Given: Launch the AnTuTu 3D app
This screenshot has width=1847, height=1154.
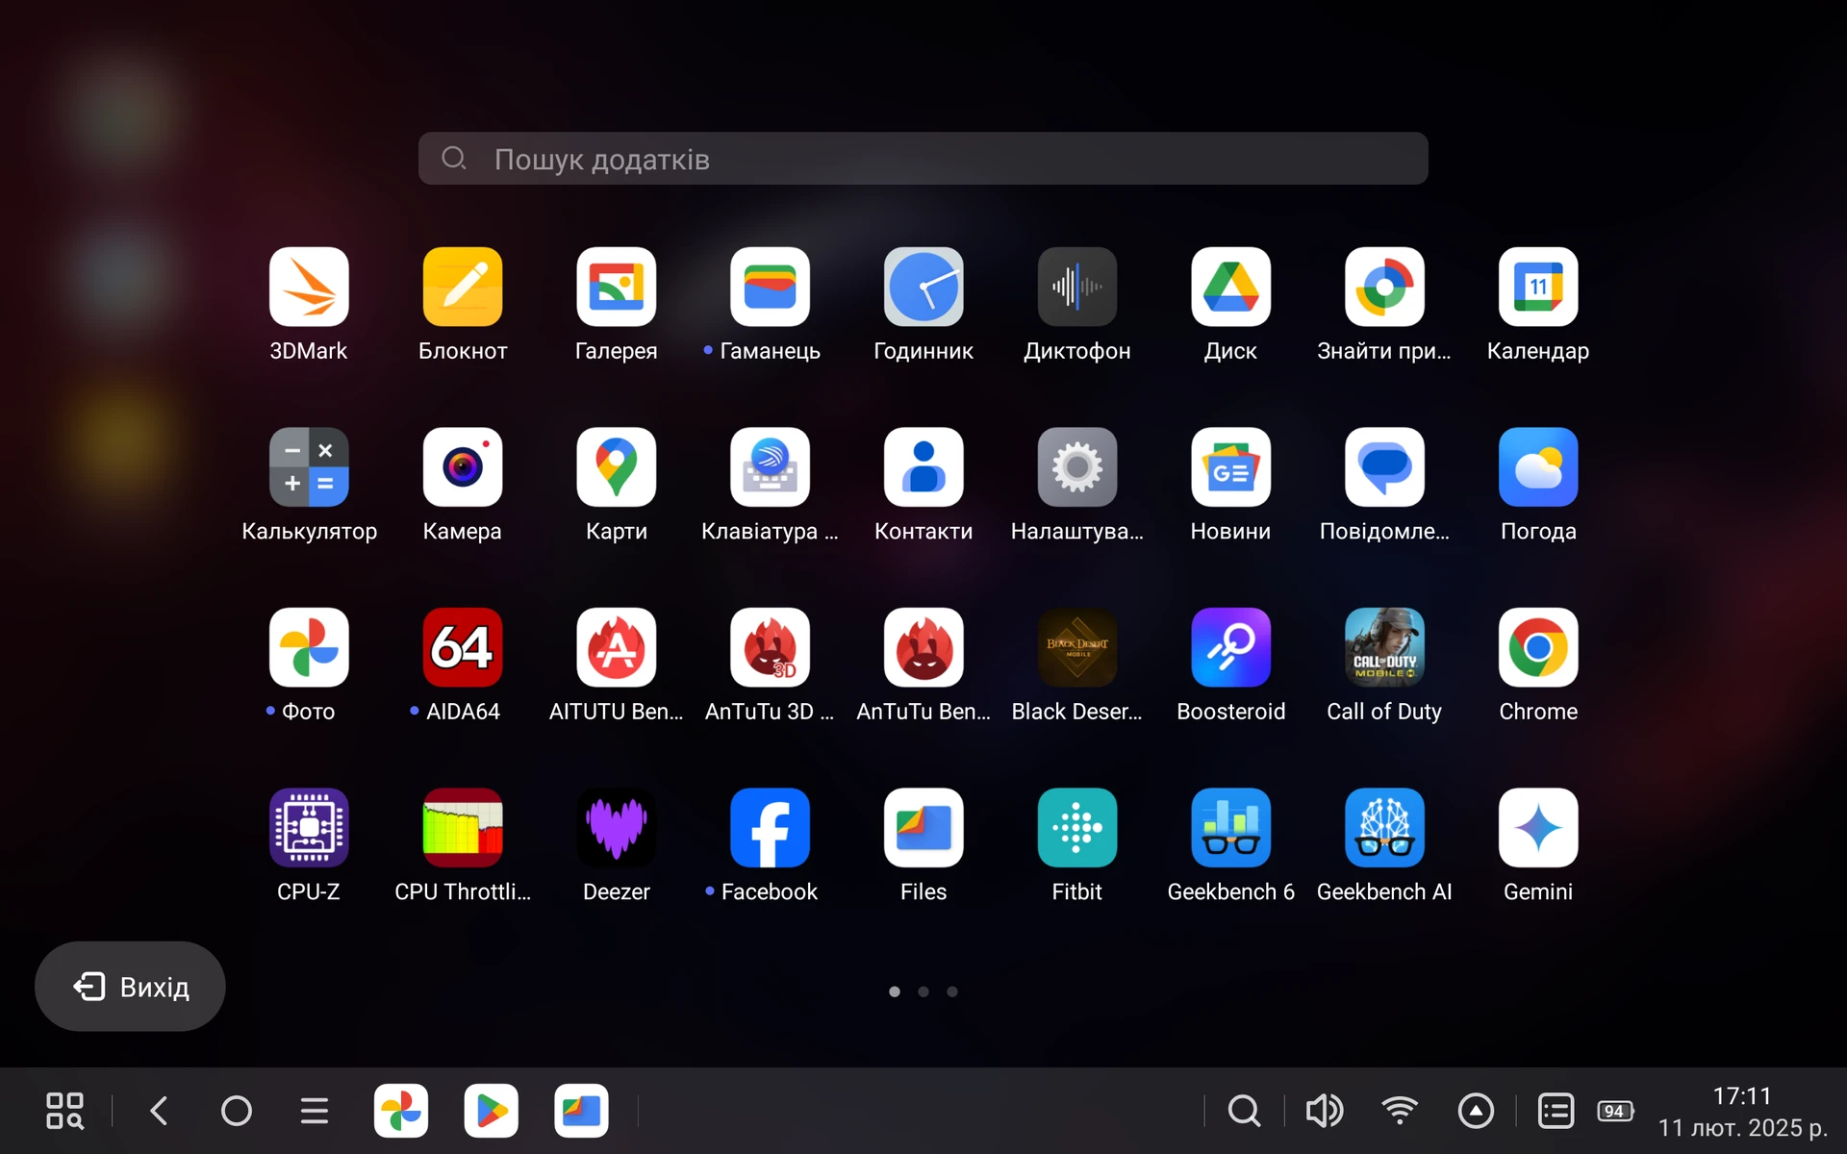Looking at the screenshot, I should (770, 647).
